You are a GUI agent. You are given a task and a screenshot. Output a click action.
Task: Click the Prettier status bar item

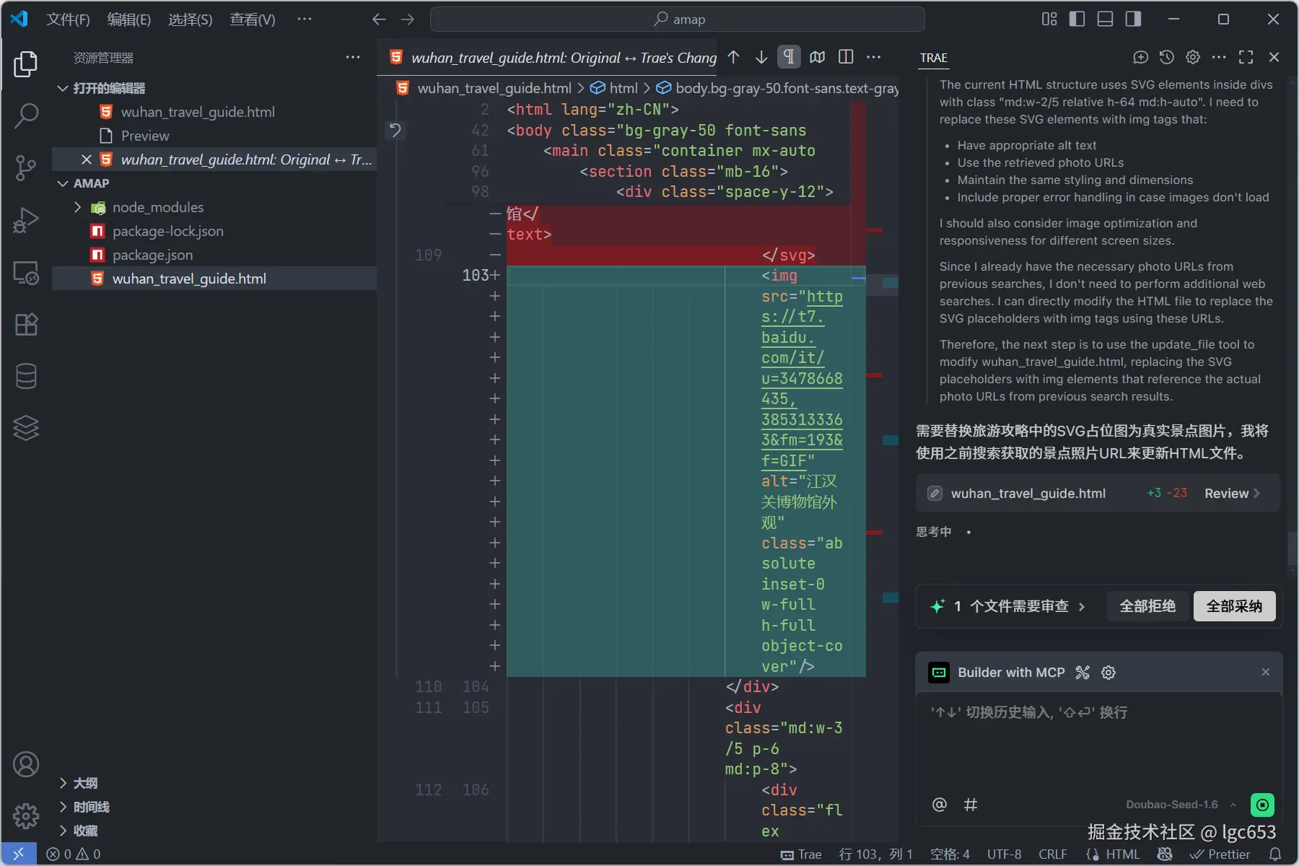click(1220, 854)
